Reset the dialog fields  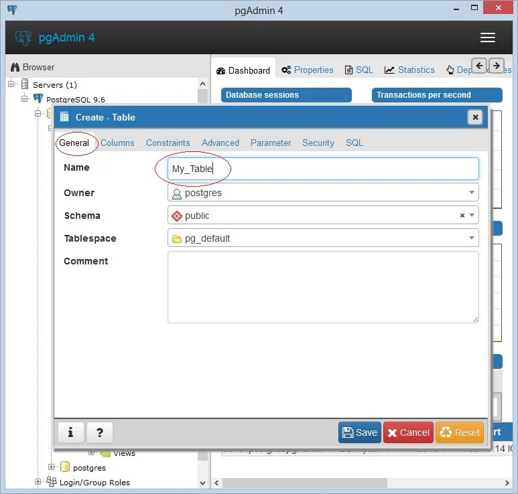[460, 432]
